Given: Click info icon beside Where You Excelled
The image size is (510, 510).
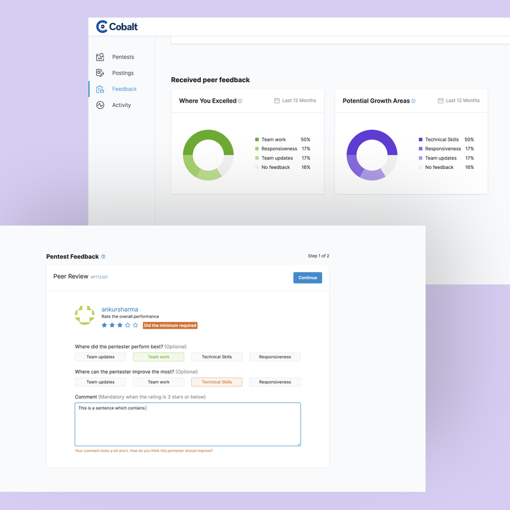Looking at the screenshot, I should tap(240, 101).
